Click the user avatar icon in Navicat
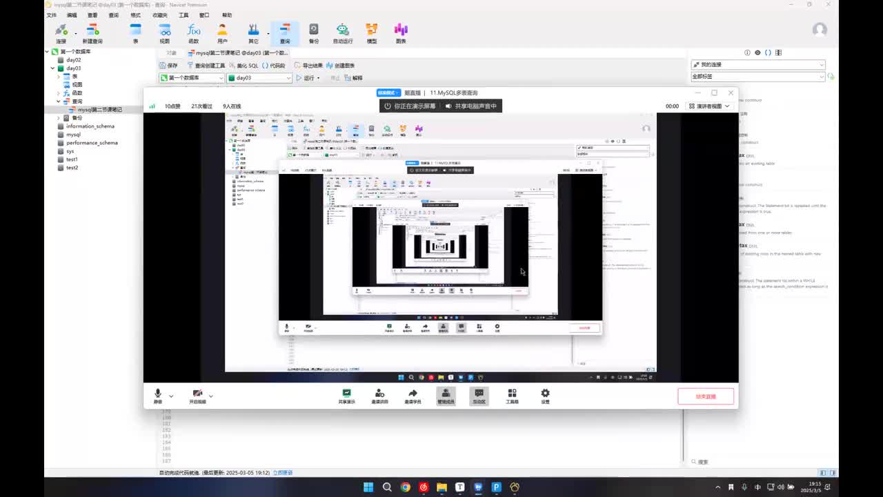The width and height of the screenshot is (883, 497). point(820,29)
